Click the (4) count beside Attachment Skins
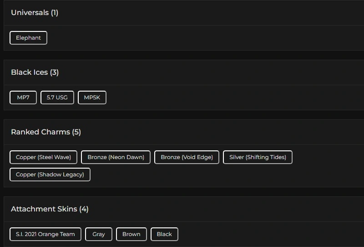 click(x=84, y=209)
